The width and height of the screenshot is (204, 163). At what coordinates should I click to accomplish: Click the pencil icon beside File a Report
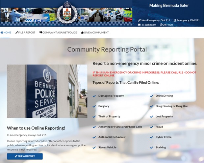pos(17,32)
